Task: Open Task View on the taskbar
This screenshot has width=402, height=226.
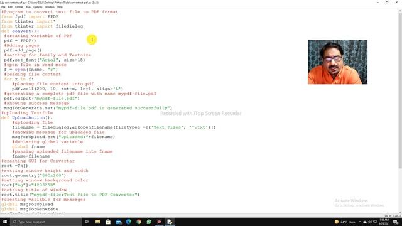Action: (x=87, y=222)
